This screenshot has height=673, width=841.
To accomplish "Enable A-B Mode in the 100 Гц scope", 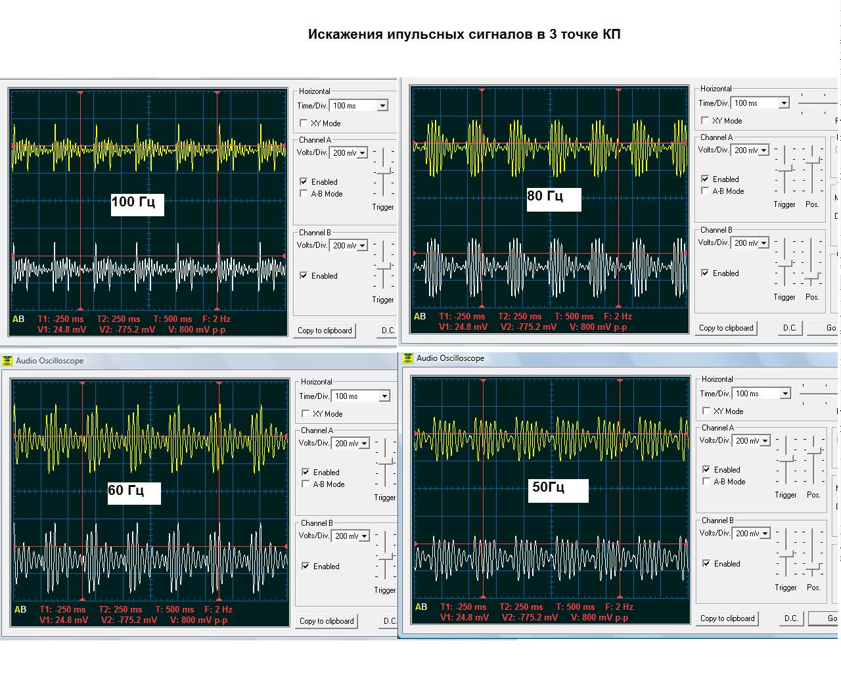I will (304, 193).
